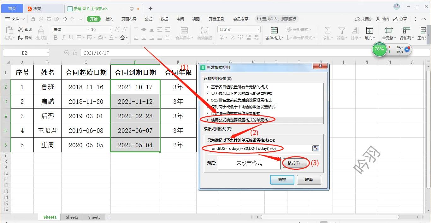
Task: Increase font size with the A+ icon
Action: coord(117,29)
